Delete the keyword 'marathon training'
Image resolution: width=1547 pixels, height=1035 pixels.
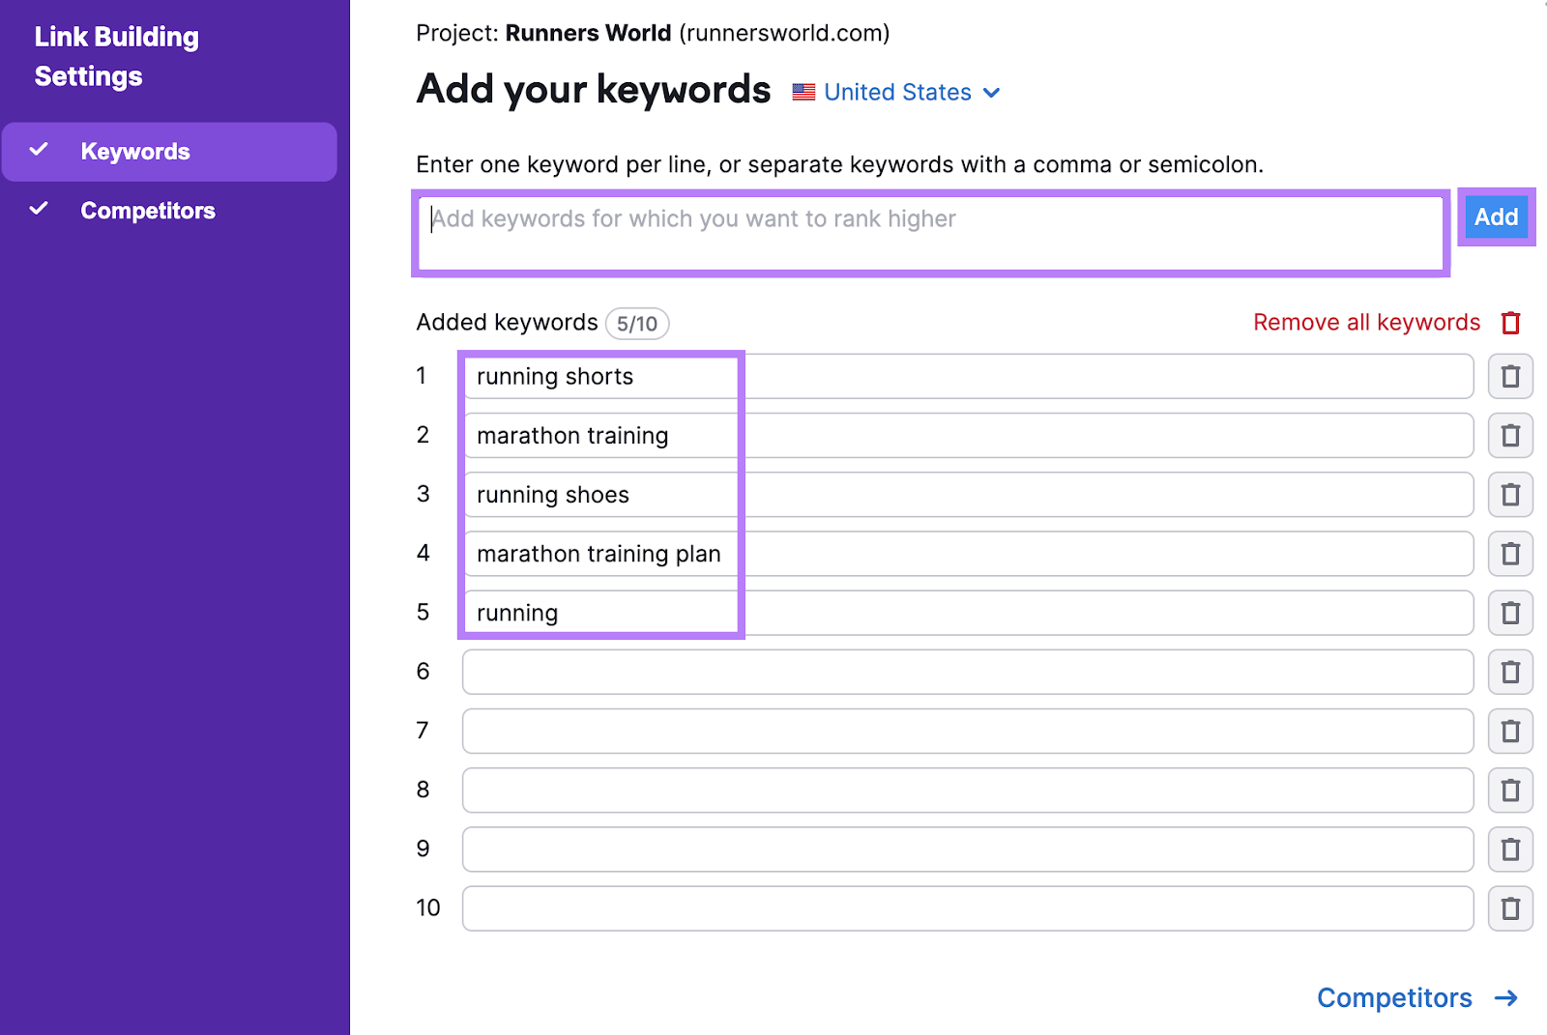pos(1510,435)
